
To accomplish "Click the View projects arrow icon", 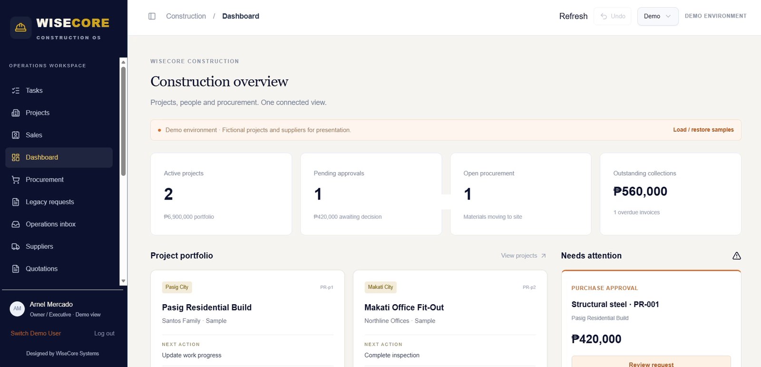I will pyautogui.click(x=544, y=256).
